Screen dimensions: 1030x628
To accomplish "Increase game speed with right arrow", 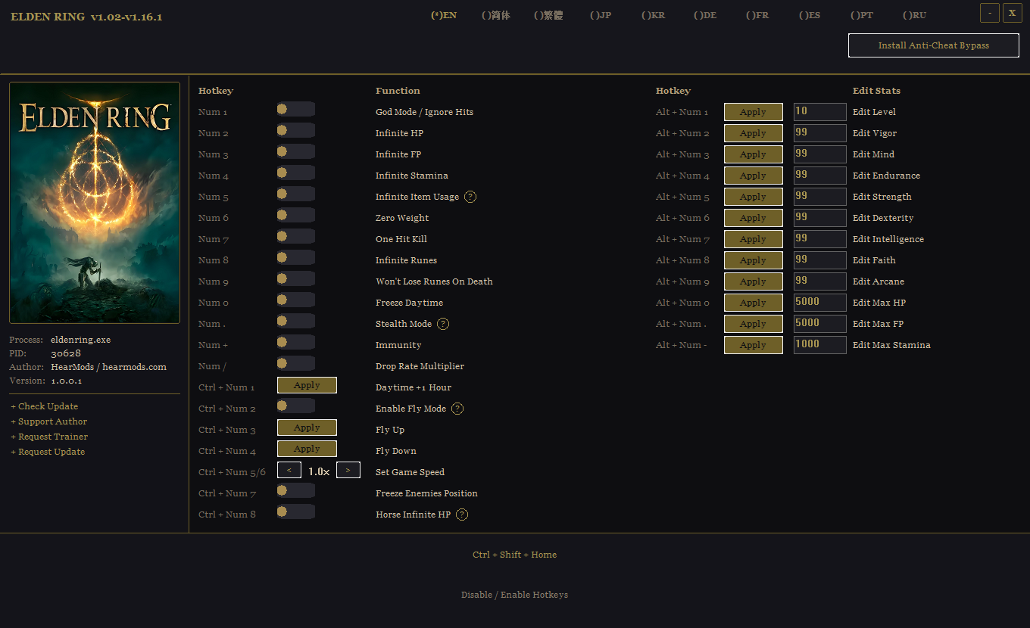I will (348, 470).
